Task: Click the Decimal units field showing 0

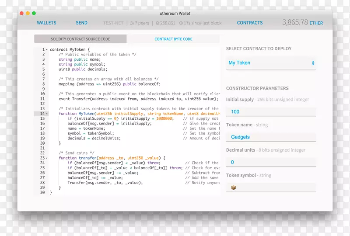Action: click(x=271, y=162)
